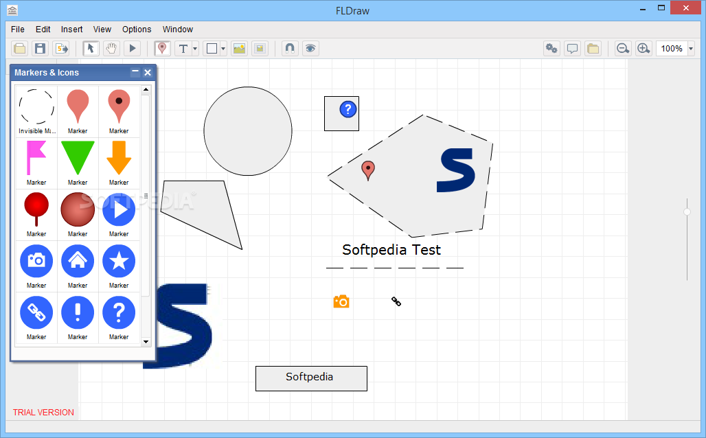
Task: Open the View menu
Action: tap(102, 30)
